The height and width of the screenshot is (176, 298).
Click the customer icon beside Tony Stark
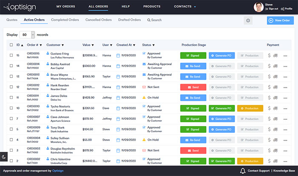pos(48,127)
